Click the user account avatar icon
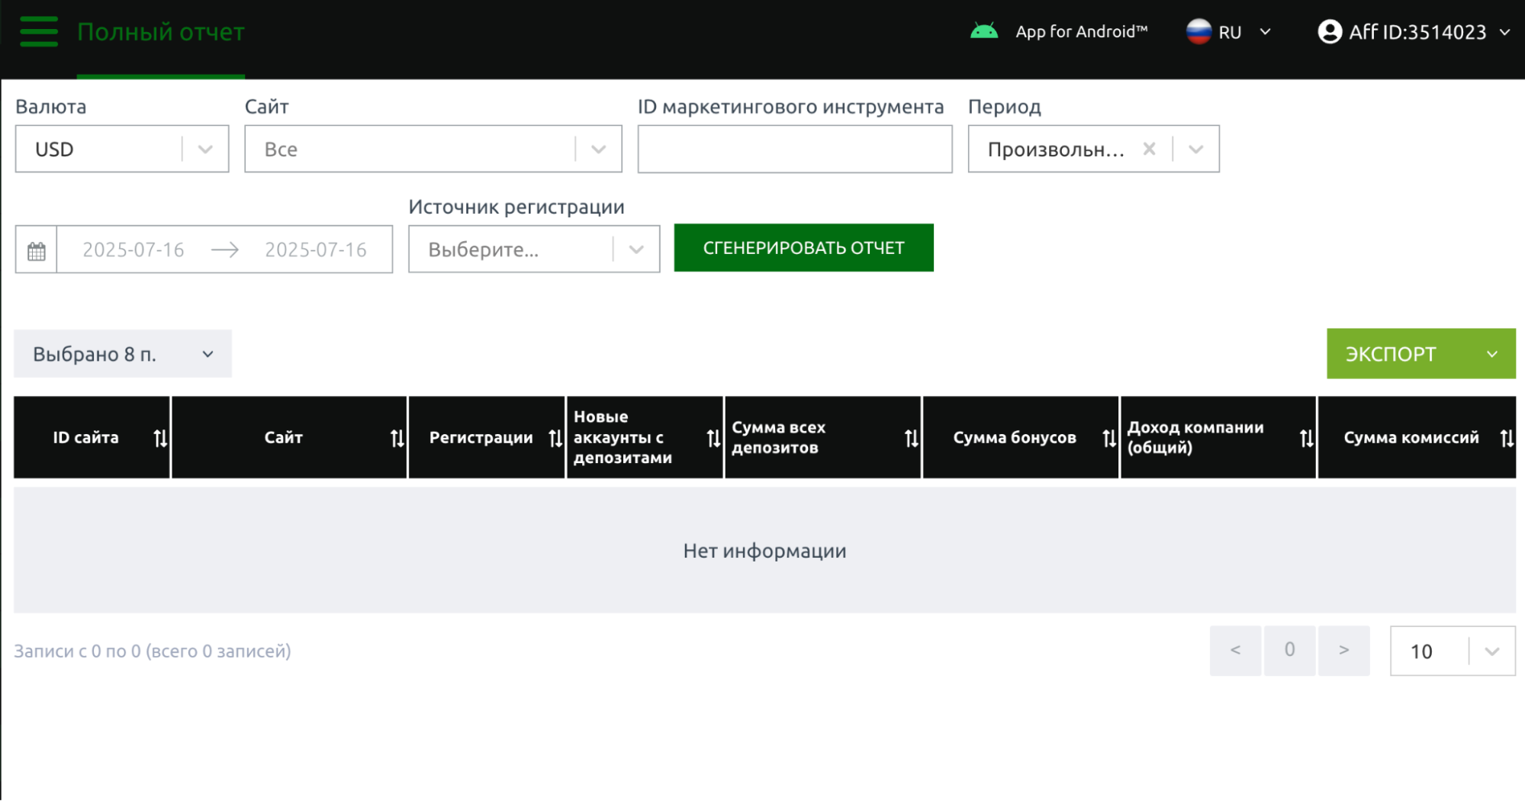Image resolution: width=1525 pixels, height=801 pixels. coord(1330,32)
